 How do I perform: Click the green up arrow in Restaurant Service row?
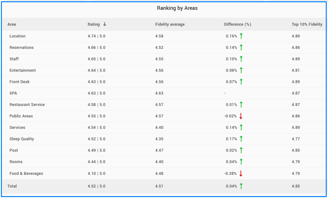pyautogui.click(x=241, y=104)
